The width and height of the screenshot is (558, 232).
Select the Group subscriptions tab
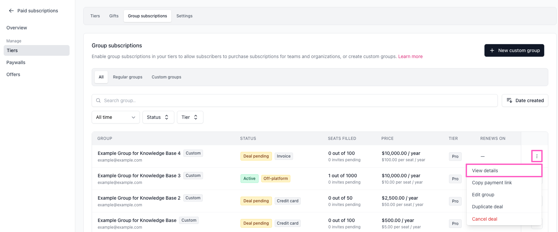148,16
